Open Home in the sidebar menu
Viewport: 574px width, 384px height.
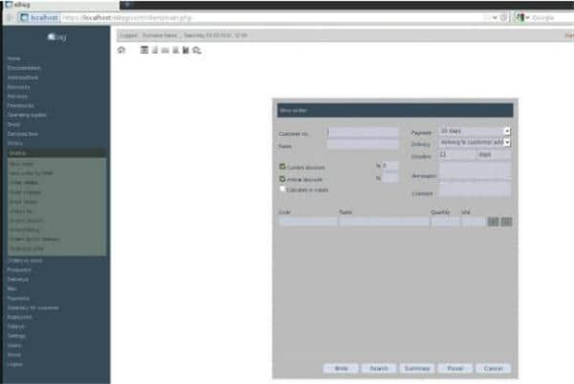pos(14,58)
